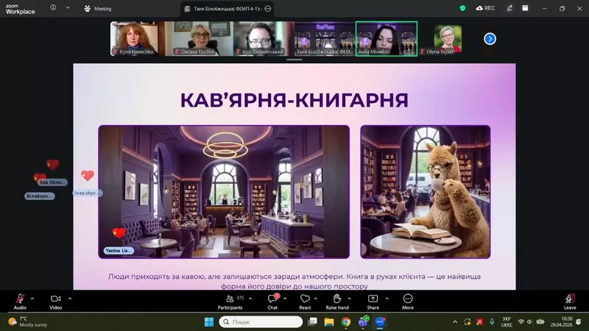Expand the React options caret

316,299
